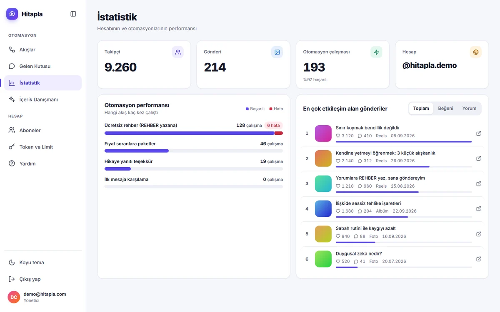Click the Çıkış yap logout arrow icon
Viewport: 500px width, 312px height.
coord(12,279)
